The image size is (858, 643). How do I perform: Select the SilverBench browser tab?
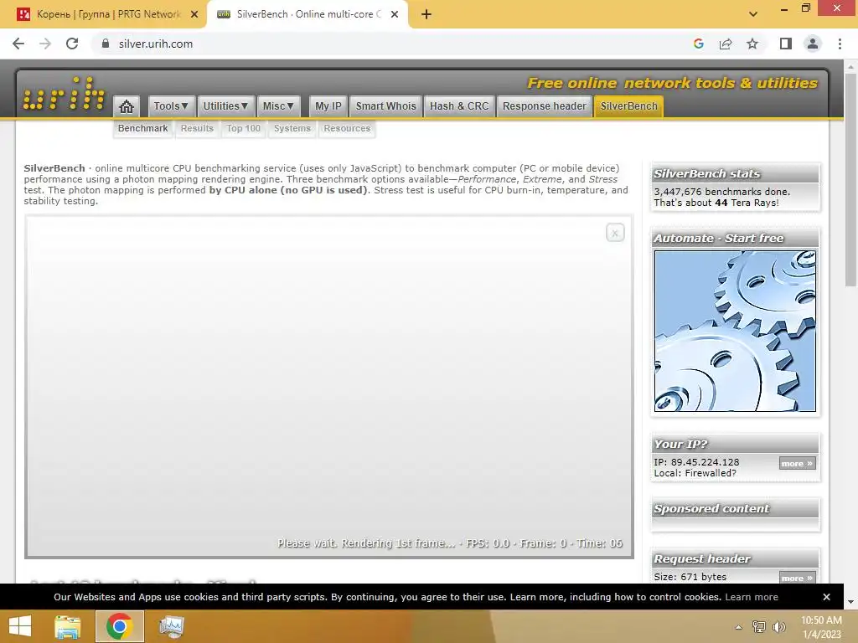tap(308, 14)
